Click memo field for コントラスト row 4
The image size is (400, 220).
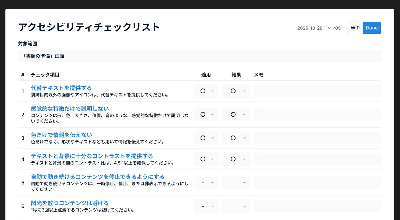318,159
